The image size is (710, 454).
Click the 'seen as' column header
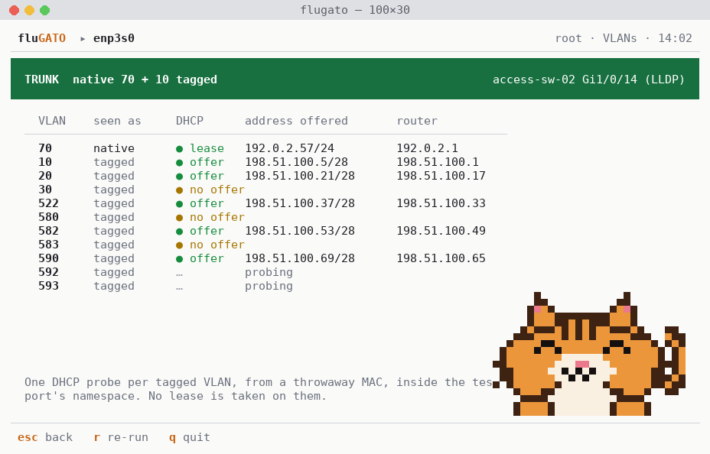117,121
